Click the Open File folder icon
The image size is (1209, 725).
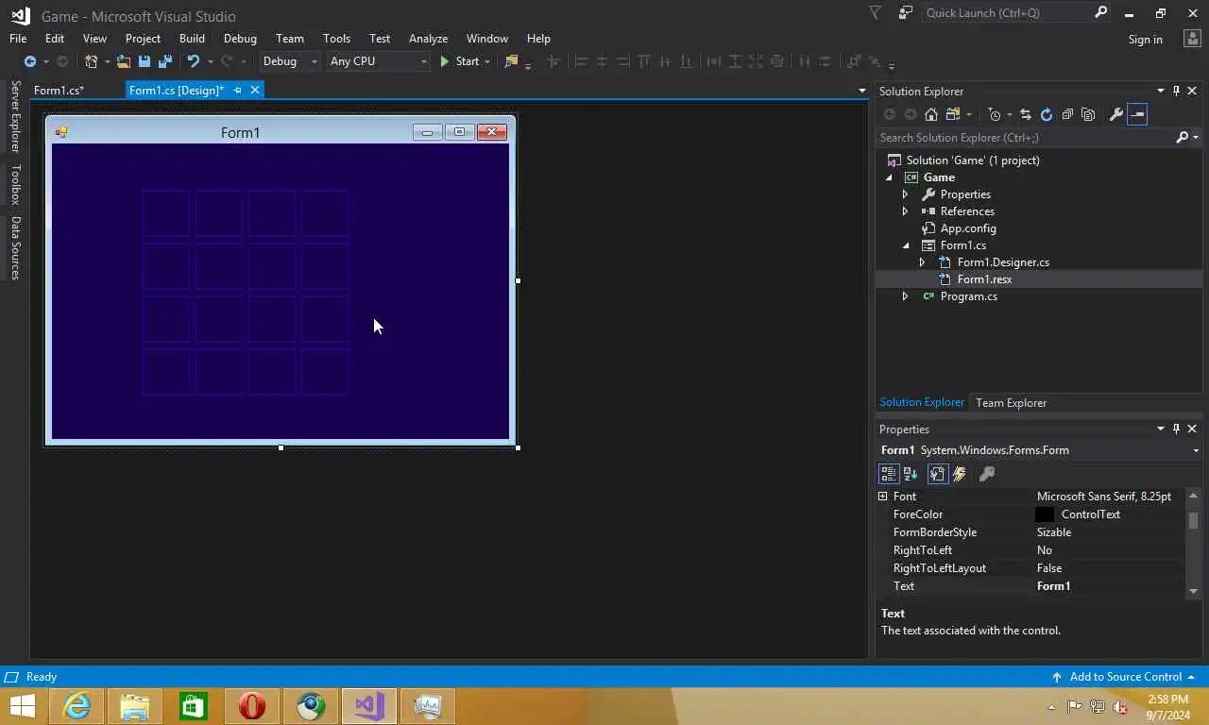(124, 61)
